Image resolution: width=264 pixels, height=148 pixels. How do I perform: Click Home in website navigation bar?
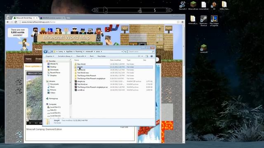[28, 59]
